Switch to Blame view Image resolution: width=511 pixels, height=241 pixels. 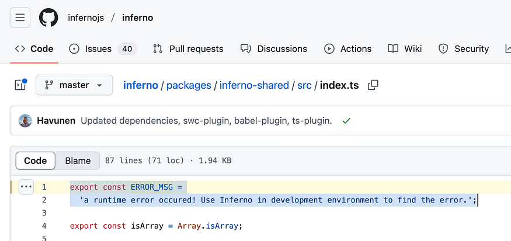pyautogui.click(x=78, y=160)
